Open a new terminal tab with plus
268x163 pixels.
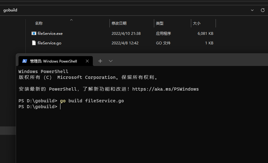(100, 61)
